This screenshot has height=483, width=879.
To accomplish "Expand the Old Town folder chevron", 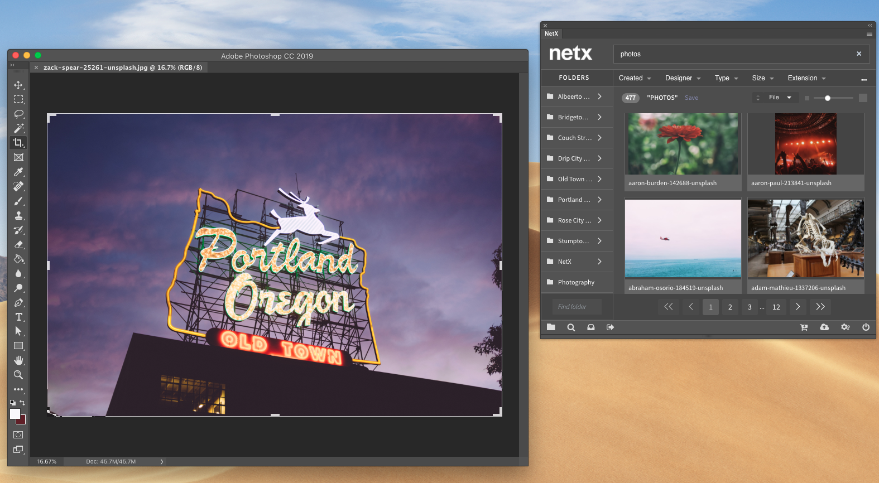I will [x=600, y=179].
